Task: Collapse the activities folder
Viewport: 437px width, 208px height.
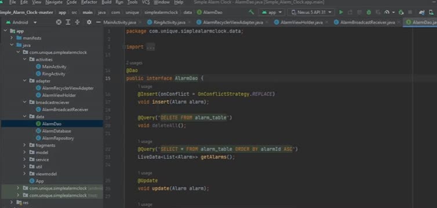Action: tap(24, 60)
